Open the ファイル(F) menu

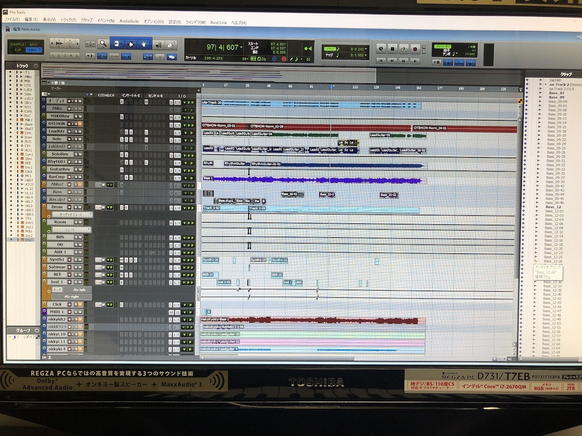click(11, 20)
